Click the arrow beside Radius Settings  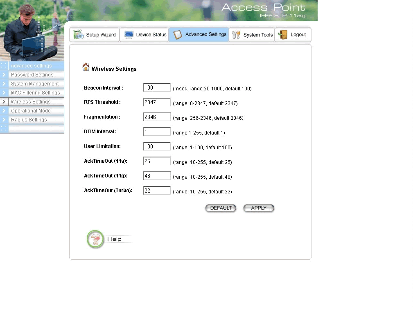click(4, 119)
